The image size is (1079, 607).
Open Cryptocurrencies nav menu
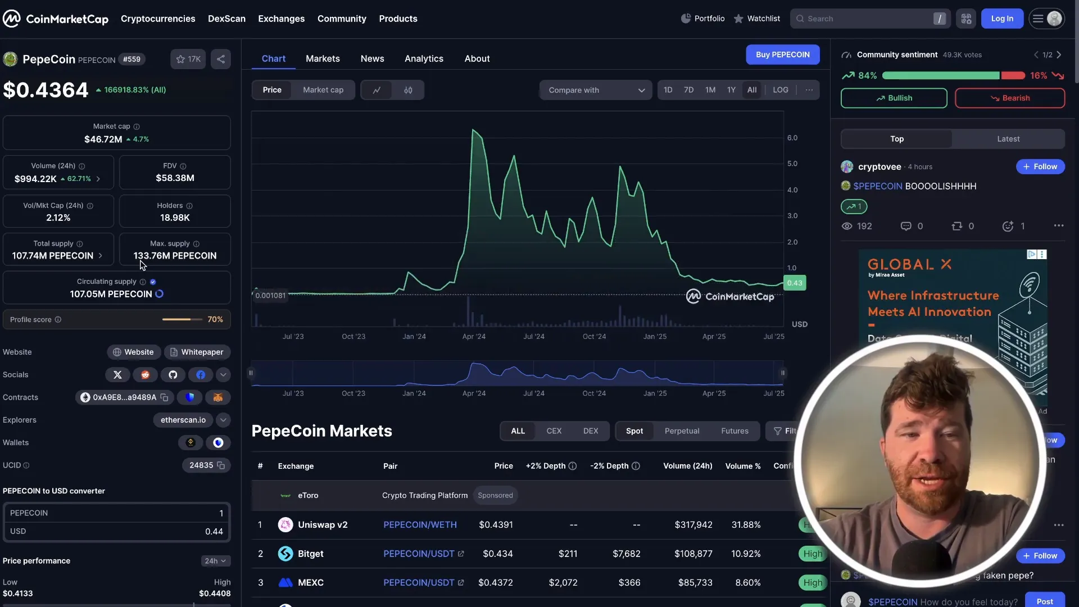tap(158, 19)
